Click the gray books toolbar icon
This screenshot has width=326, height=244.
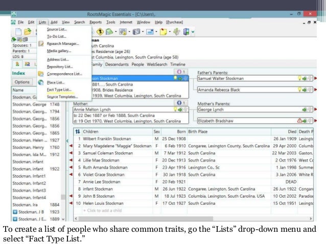136,32
